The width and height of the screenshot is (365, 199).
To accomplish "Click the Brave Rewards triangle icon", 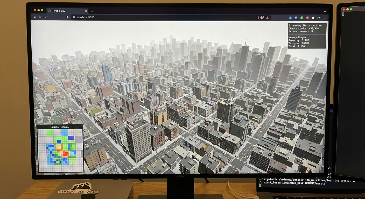I will click(267, 18).
